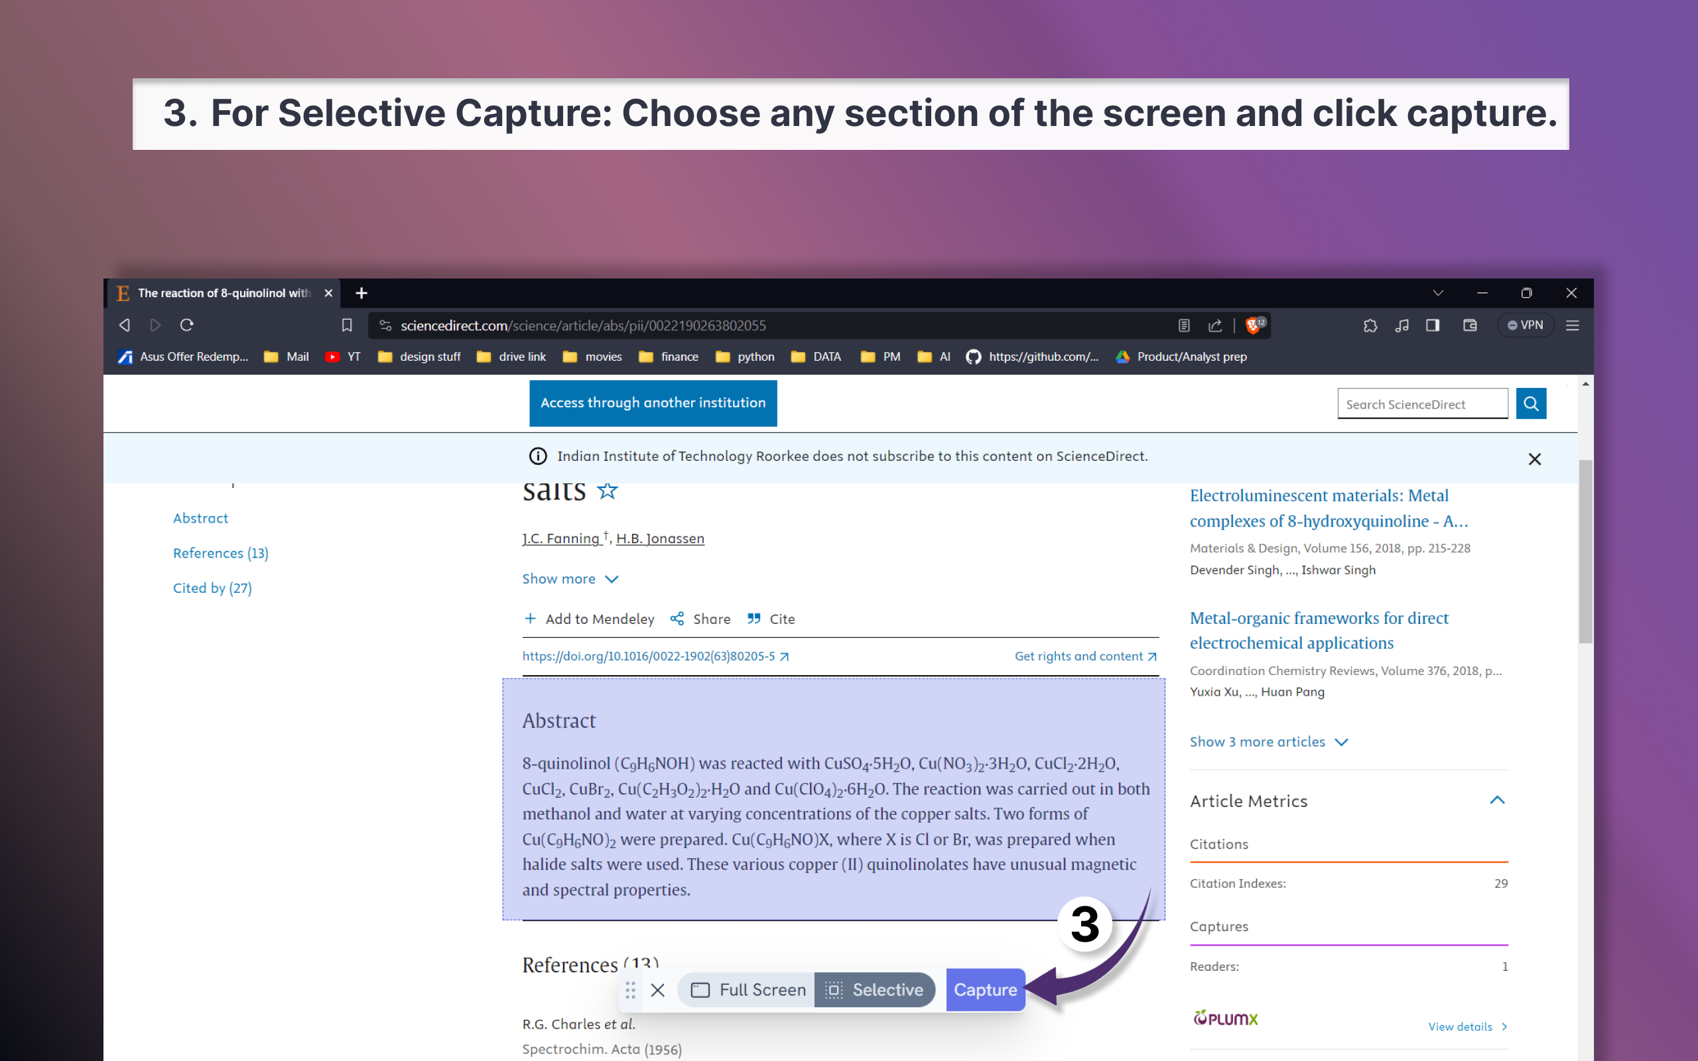Click the star icon beside article title
Image resolution: width=1698 pixels, height=1061 pixels.
(607, 491)
